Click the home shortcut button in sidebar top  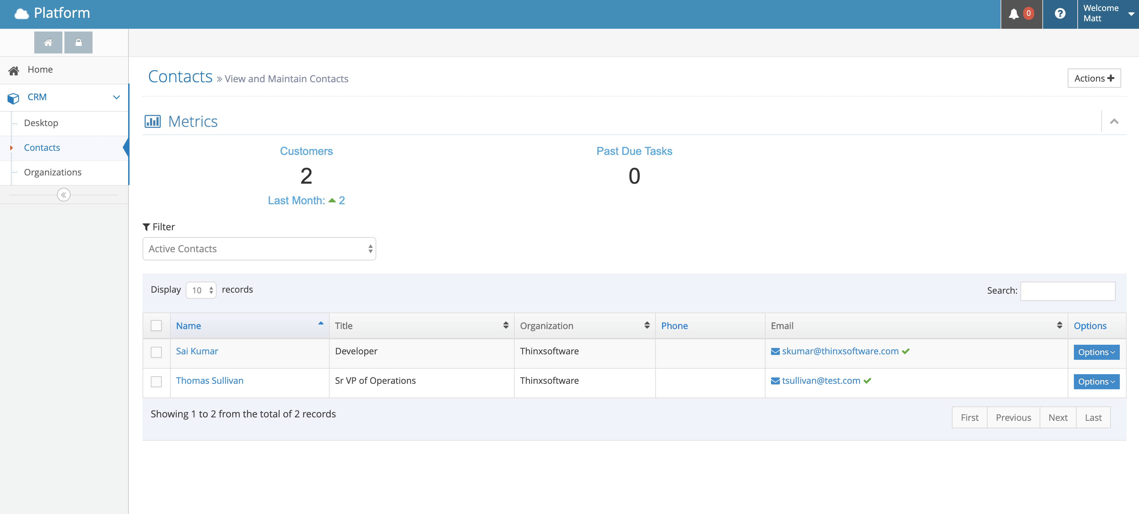tap(48, 42)
